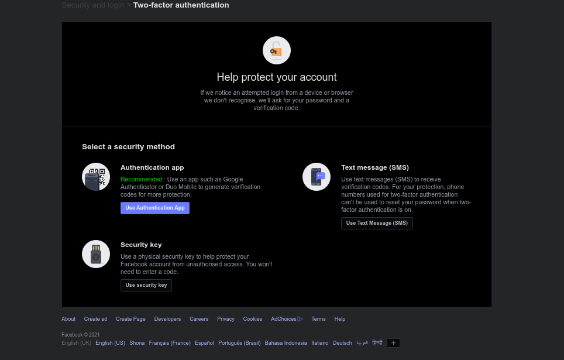This screenshot has height=360, width=564.
Task: Choose Use Text Message (SMS) button
Action: click(377, 223)
